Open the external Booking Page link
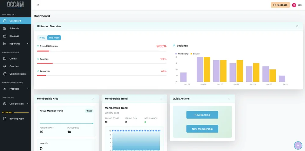The width and height of the screenshot is (305, 151). pyautogui.click(x=16, y=119)
